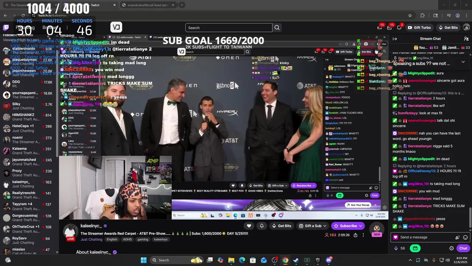Screen dimensions: 472x266
Task: Click Get Bits below the video player
Action: point(281,226)
